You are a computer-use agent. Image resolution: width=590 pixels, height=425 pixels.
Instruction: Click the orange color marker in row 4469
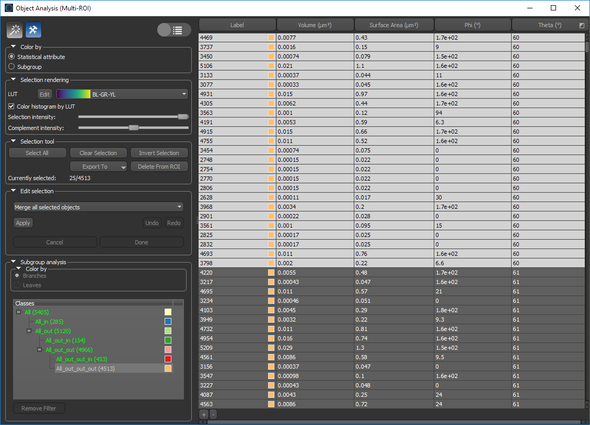click(x=271, y=38)
